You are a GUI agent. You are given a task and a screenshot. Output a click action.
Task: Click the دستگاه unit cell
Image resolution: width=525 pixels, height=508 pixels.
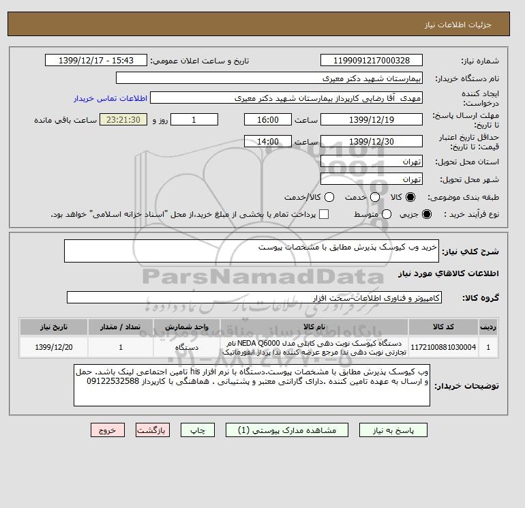pos(187,347)
